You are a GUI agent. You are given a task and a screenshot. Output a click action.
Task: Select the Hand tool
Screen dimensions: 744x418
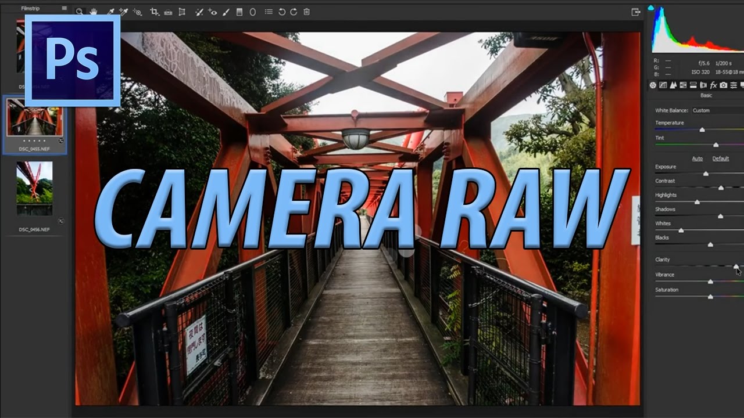(94, 12)
